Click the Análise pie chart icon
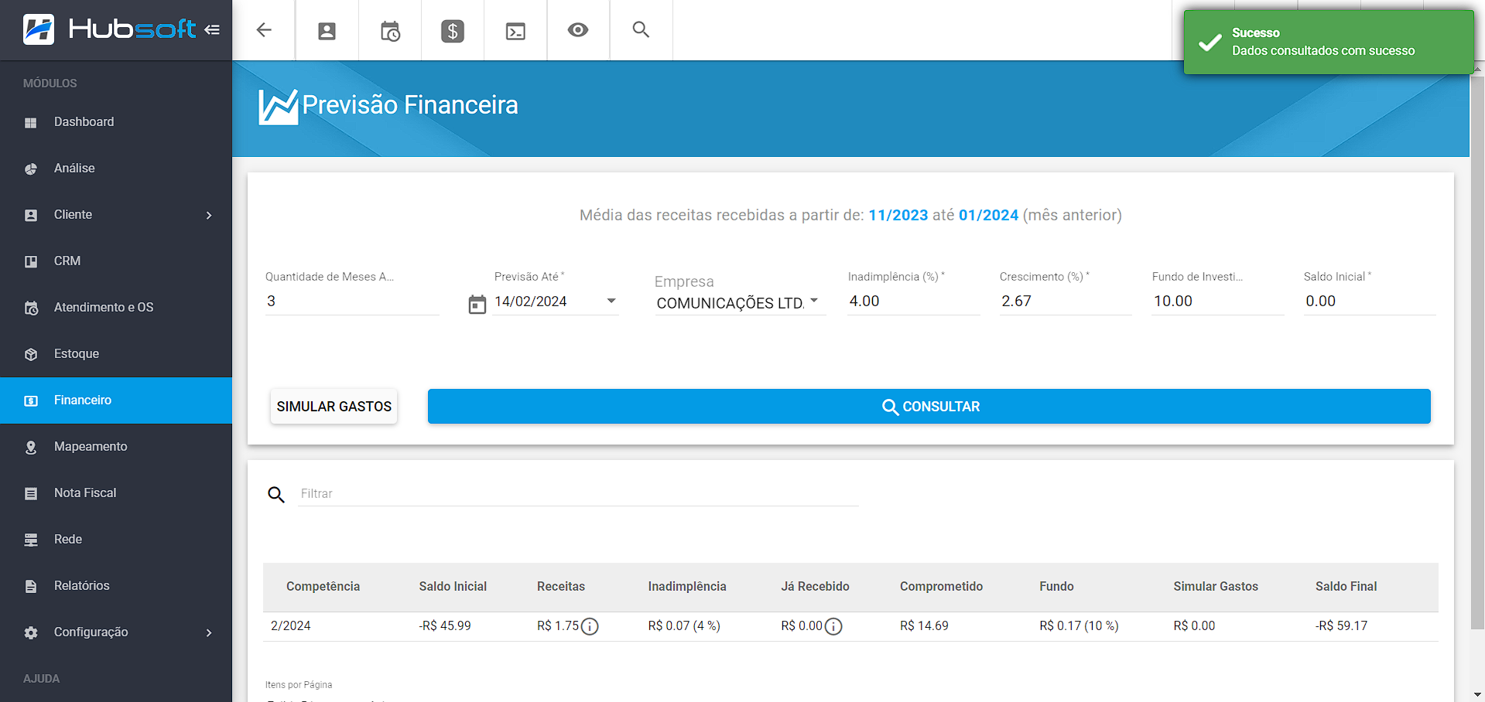This screenshot has height=702, width=1485. 31,169
